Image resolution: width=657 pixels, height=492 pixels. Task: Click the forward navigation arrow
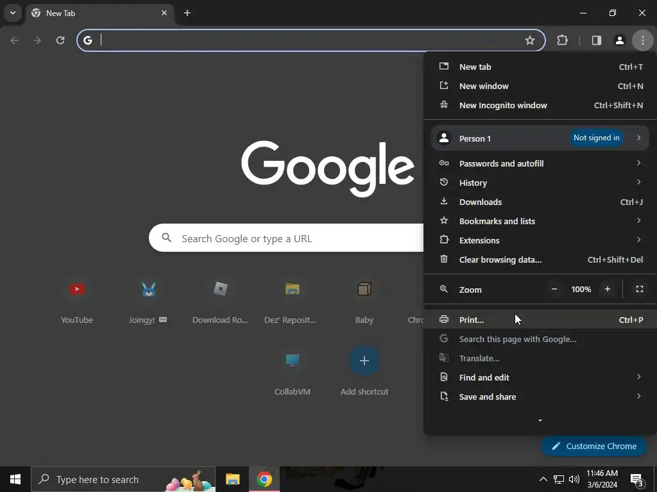pos(37,40)
